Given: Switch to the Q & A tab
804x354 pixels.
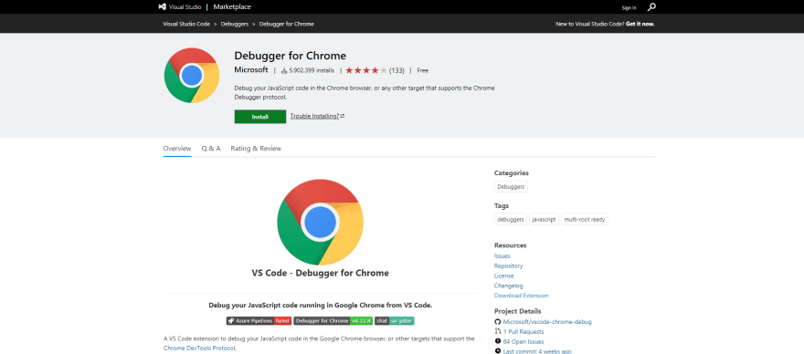Looking at the screenshot, I should (x=211, y=149).
